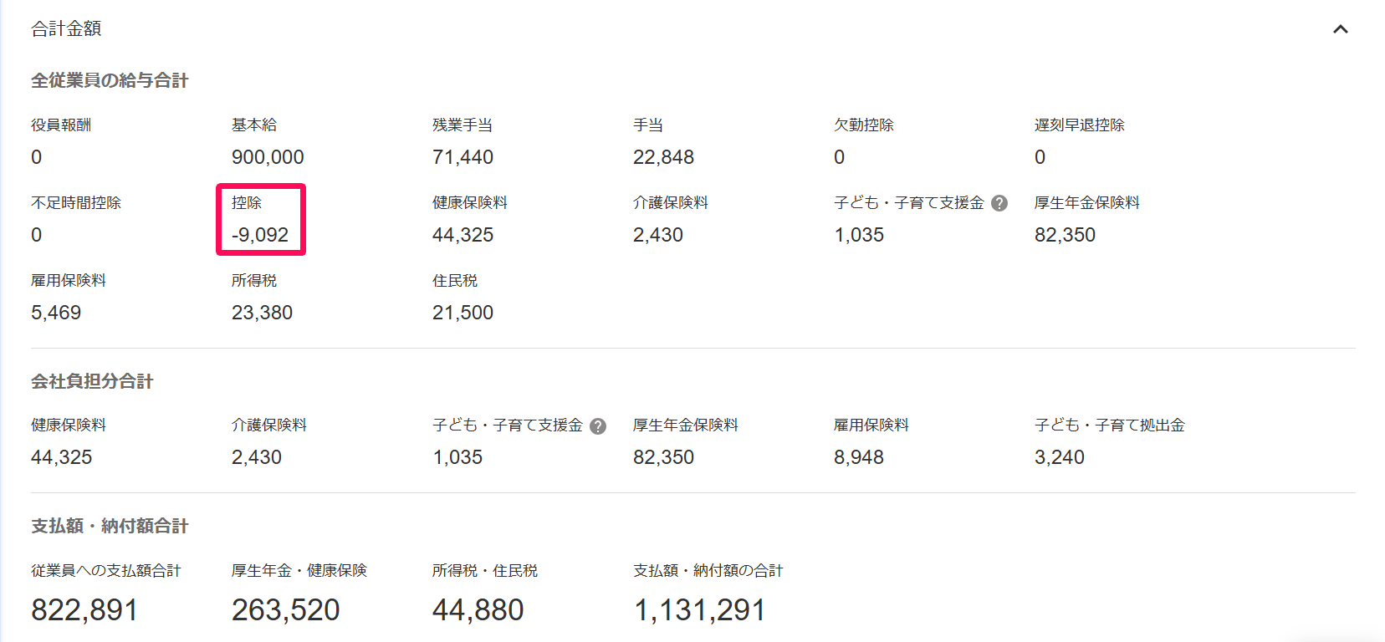
Task: Select the 従業員への支払額合計 label
Action: click(x=106, y=570)
